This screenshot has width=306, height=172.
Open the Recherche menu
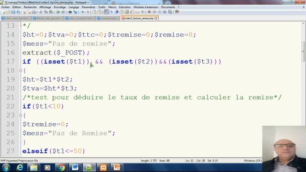coord(30,7)
